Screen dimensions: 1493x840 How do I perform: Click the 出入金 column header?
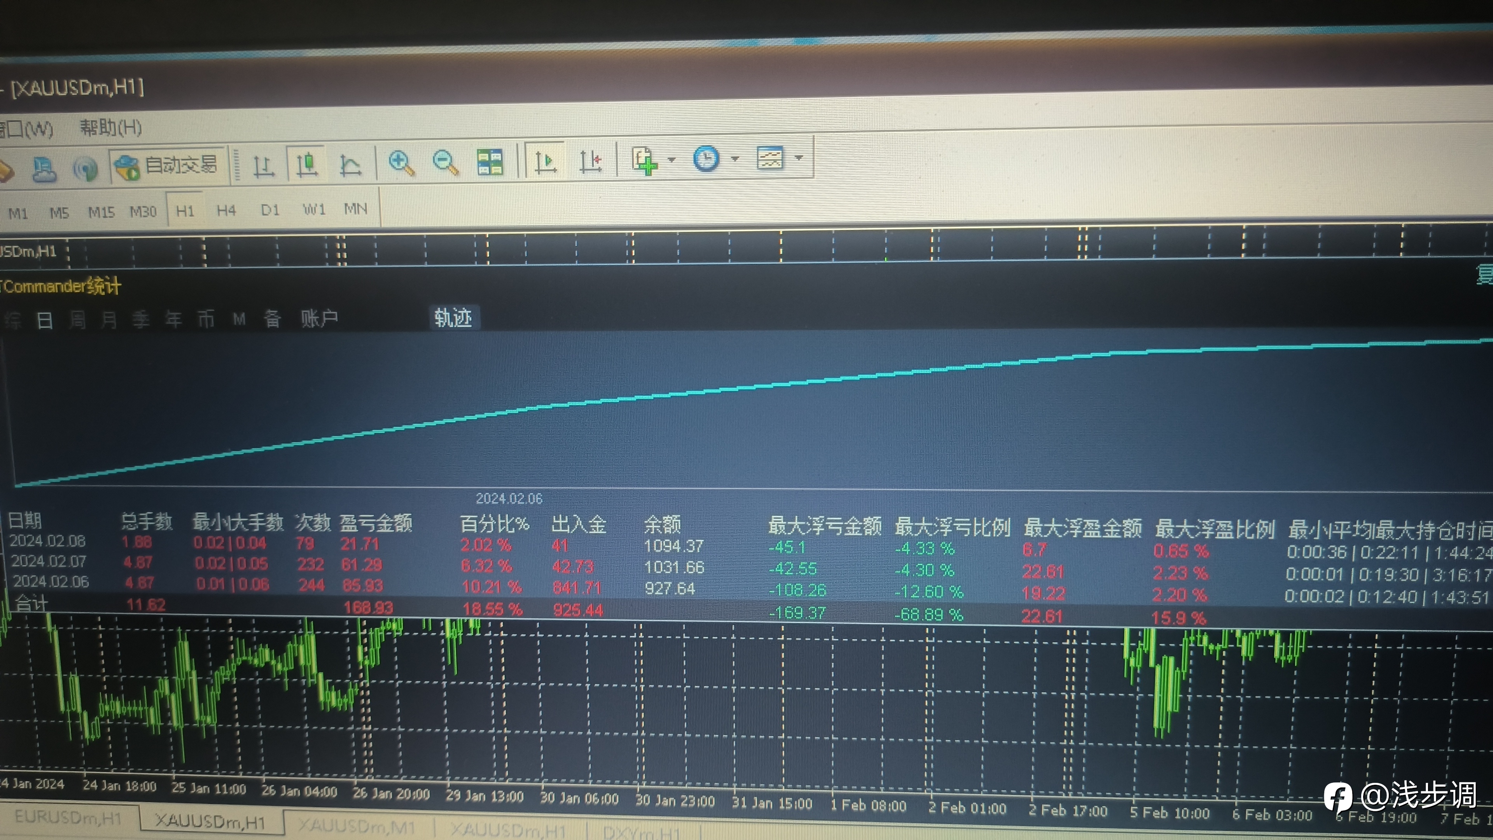pyautogui.click(x=579, y=525)
